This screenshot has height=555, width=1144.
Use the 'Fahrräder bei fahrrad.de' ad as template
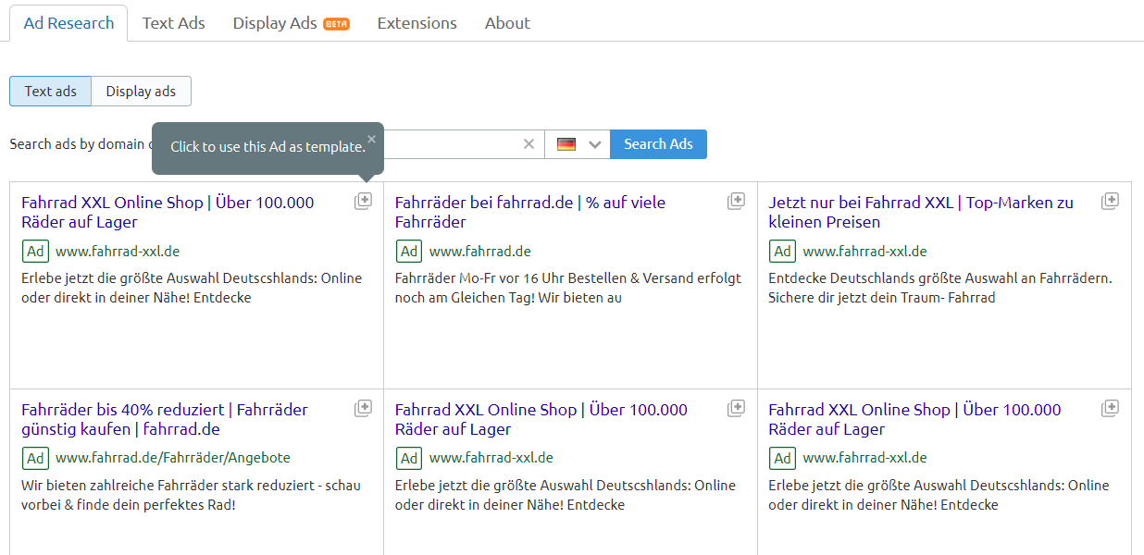point(736,201)
